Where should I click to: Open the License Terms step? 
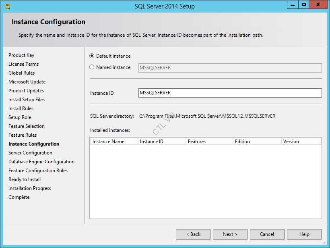pos(23,64)
